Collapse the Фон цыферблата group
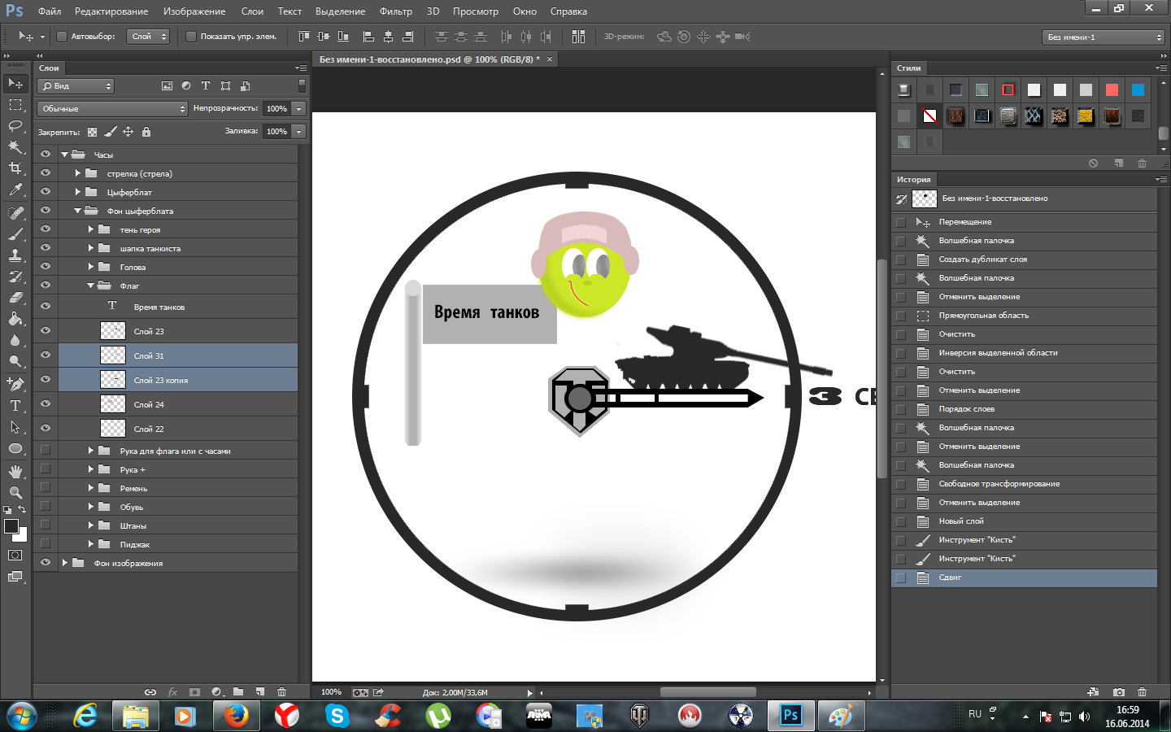Viewport: 1171px width, 732px height. [x=78, y=211]
